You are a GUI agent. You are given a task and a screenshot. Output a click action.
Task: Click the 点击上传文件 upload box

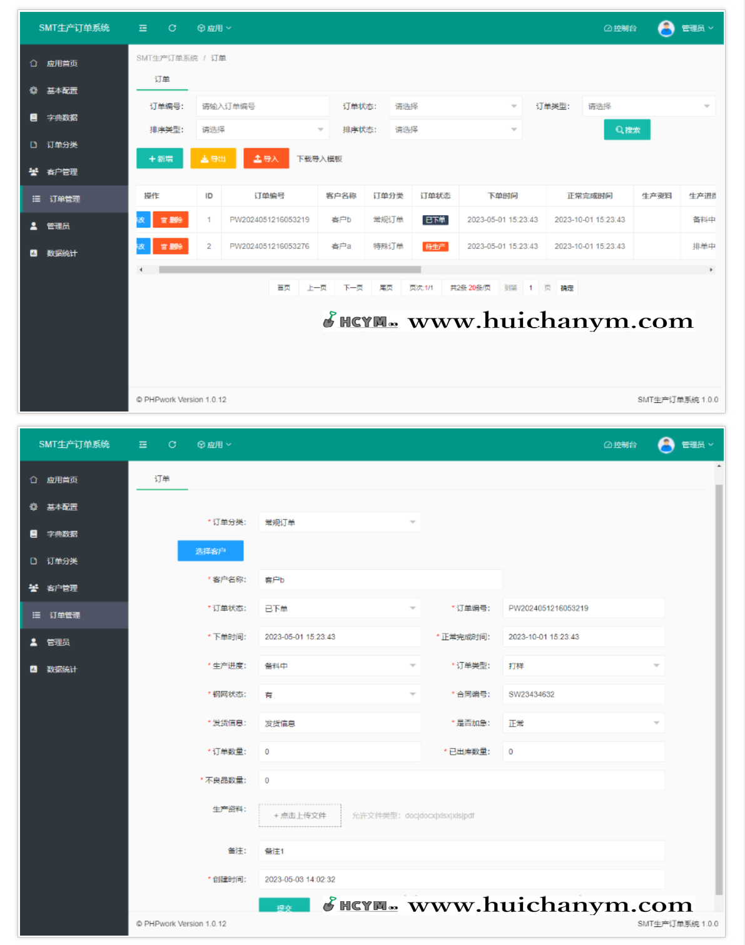pos(300,816)
